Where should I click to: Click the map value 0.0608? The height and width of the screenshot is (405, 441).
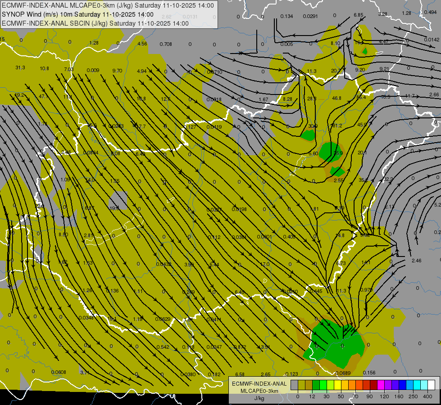coord(59,372)
